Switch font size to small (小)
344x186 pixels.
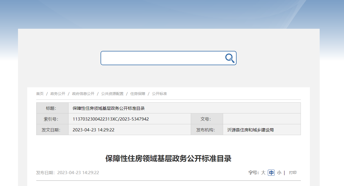pyautogui.click(x=279, y=173)
